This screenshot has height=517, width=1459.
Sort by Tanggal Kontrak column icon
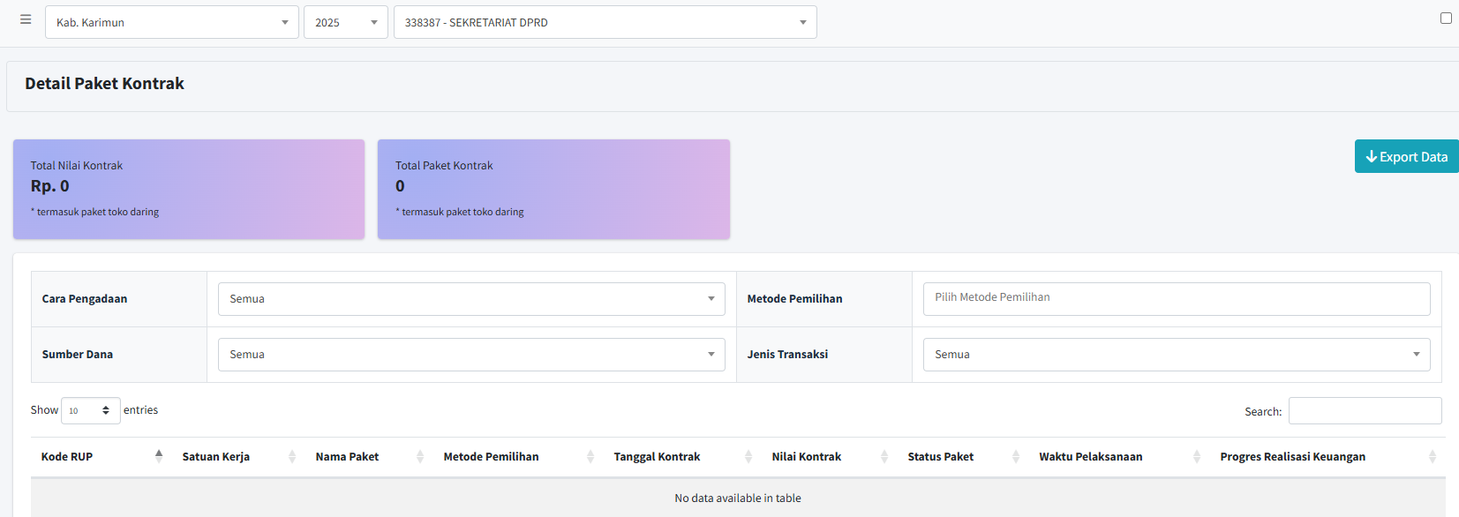748,456
